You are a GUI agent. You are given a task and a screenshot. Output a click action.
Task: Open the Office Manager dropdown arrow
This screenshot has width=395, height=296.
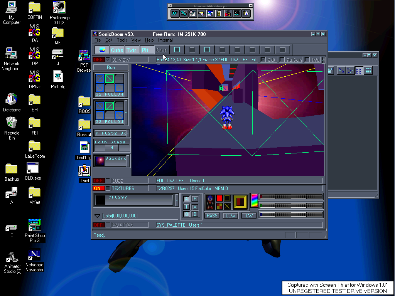[x=251, y=5]
